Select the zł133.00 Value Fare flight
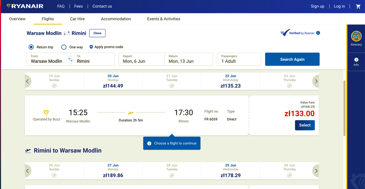This screenshot has height=189, width=365. [305, 125]
